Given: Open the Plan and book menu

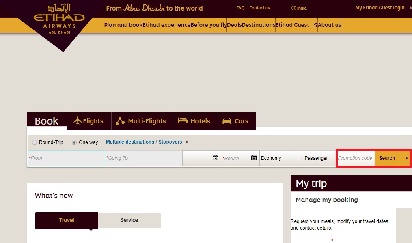Looking at the screenshot, I should [123, 25].
